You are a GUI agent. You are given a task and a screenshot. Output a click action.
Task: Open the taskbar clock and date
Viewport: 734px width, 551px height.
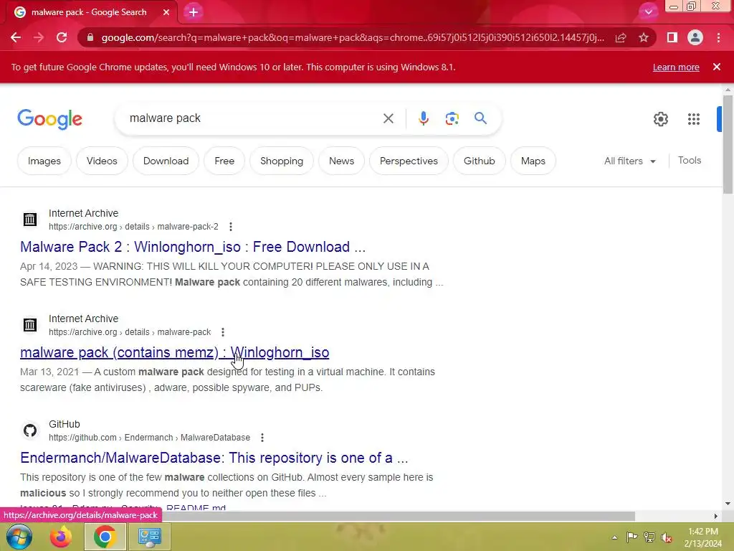[703, 537]
